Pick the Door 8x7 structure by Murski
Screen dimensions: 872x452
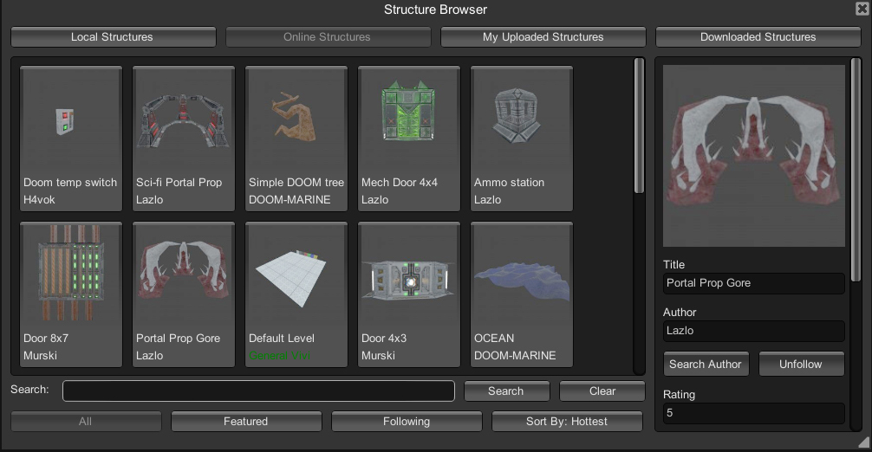click(71, 294)
